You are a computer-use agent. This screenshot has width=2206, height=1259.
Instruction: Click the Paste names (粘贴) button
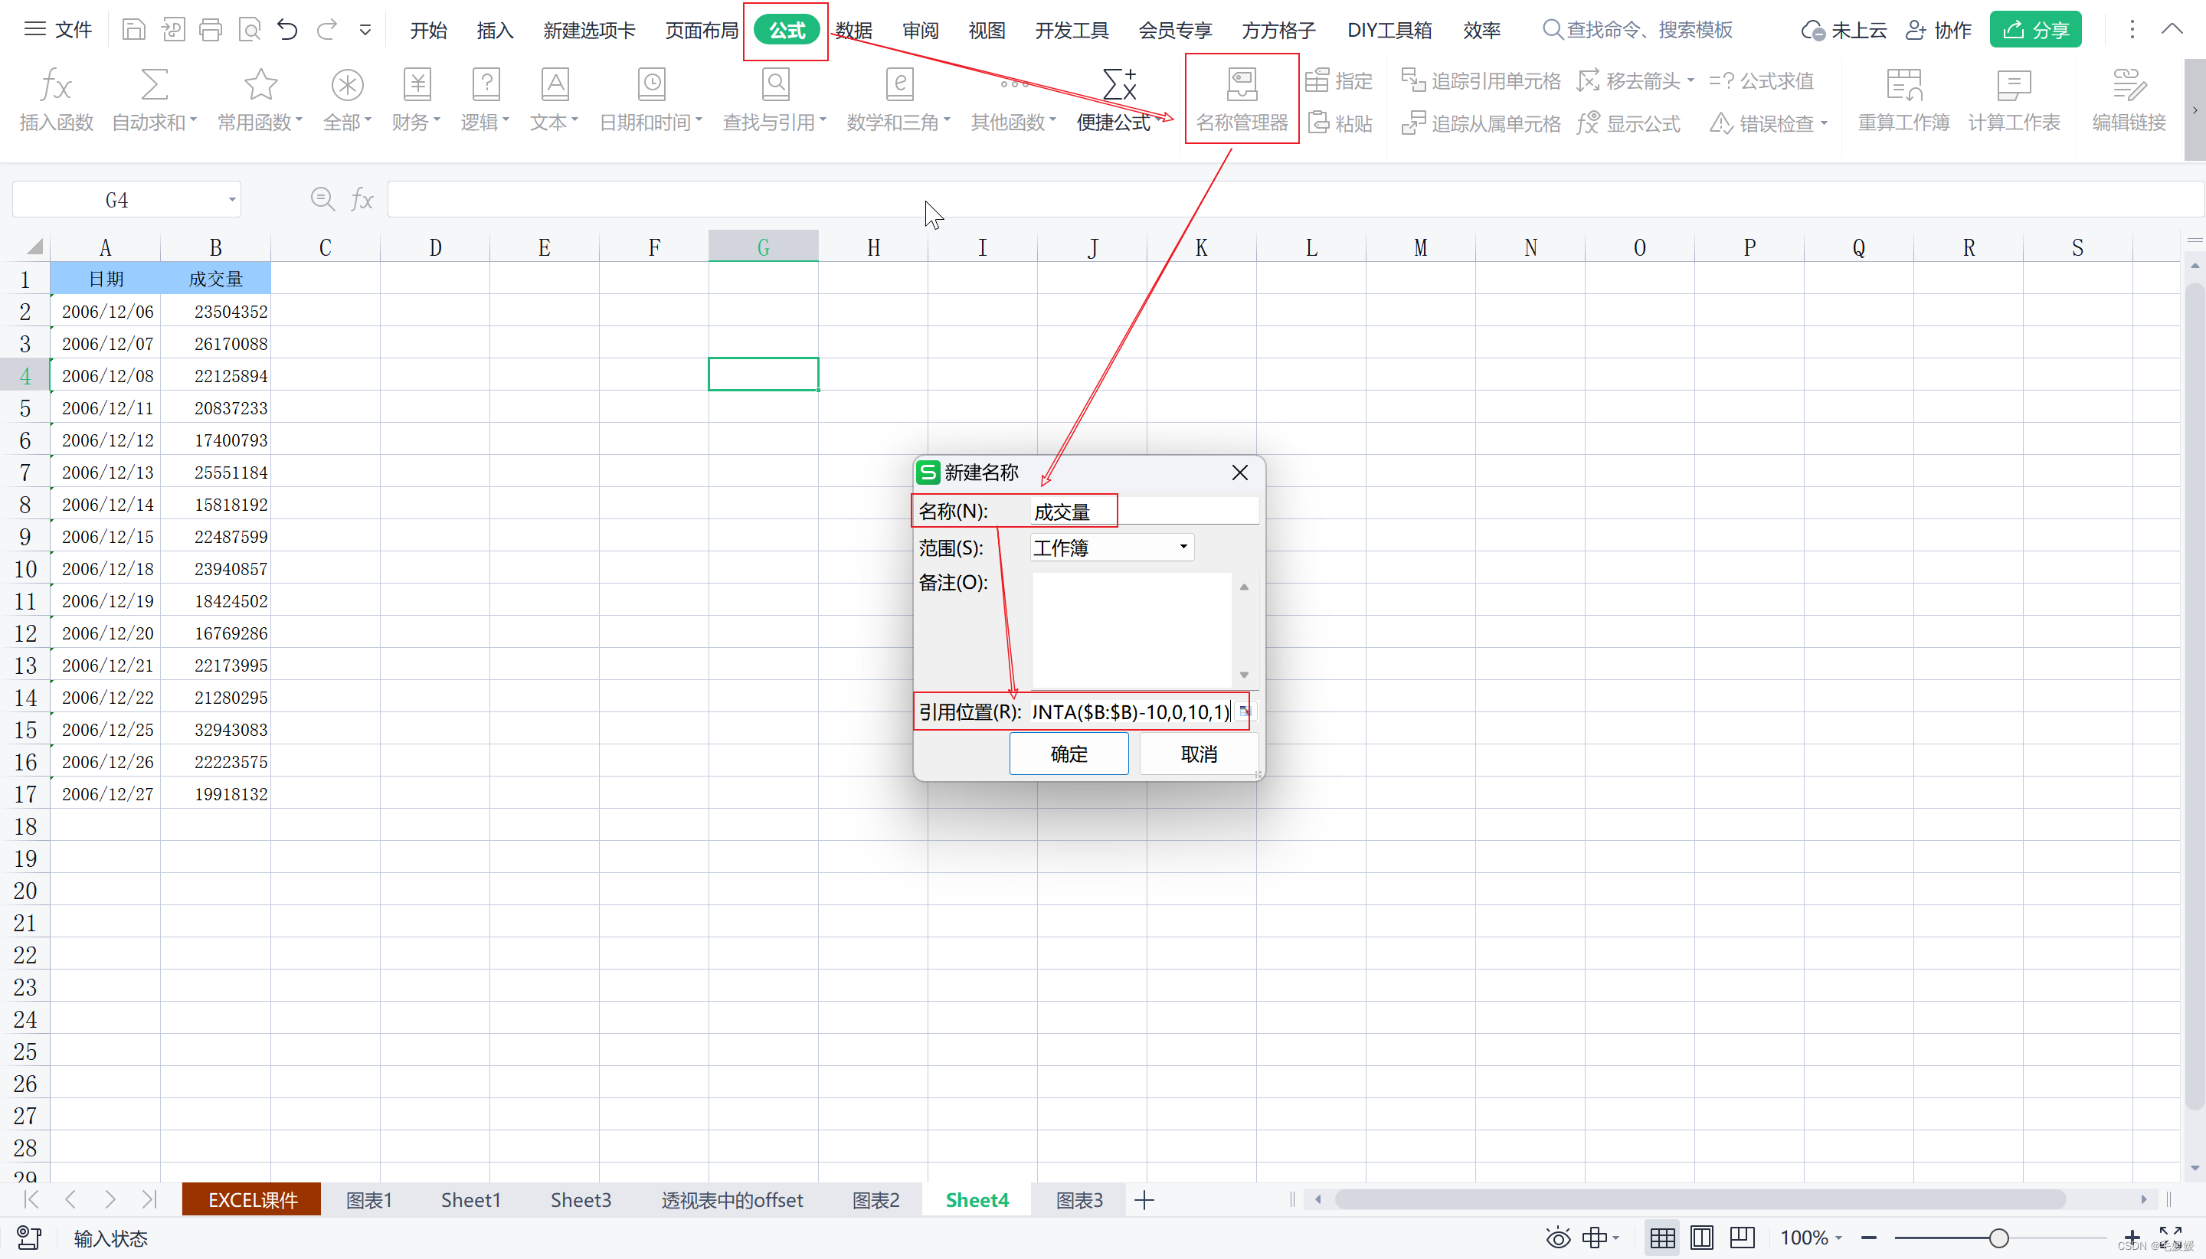point(1340,123)
